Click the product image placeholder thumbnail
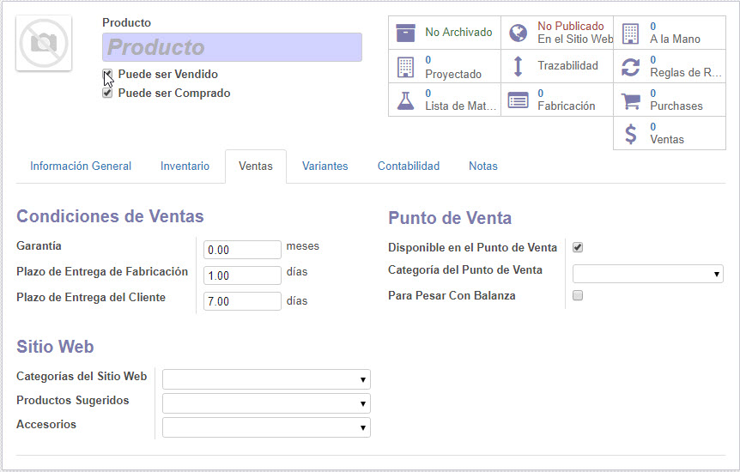 (44, 44)
